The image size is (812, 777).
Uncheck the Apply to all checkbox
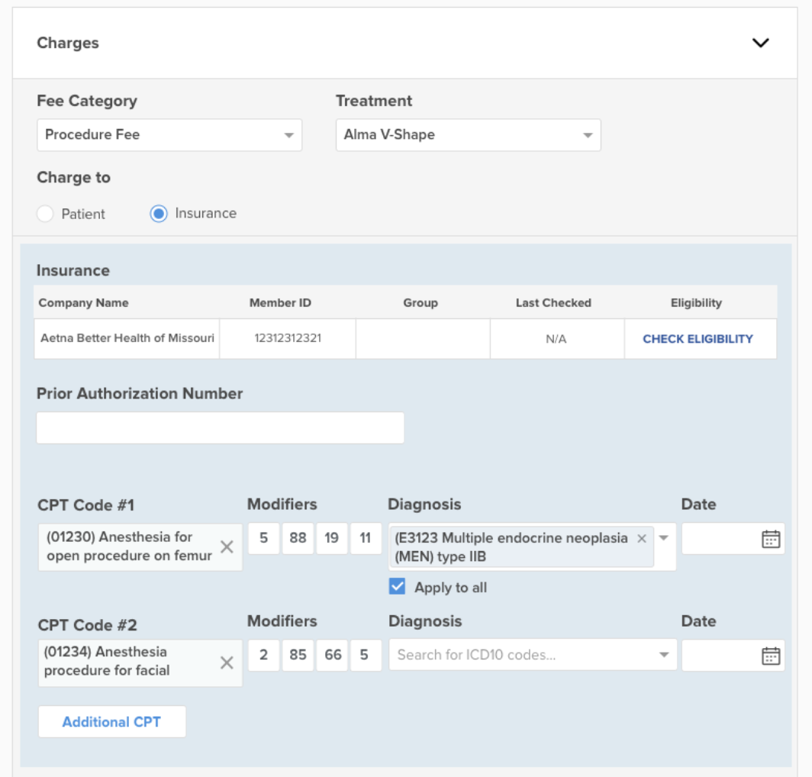(397, 587)
